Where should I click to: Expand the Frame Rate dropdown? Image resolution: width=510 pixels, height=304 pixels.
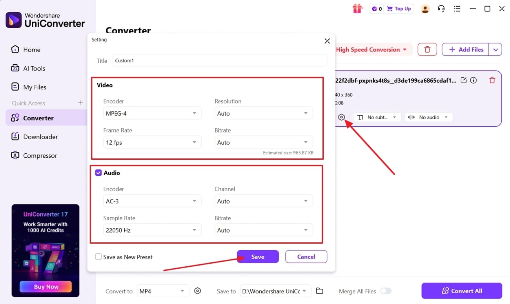[x=152, y=142]
